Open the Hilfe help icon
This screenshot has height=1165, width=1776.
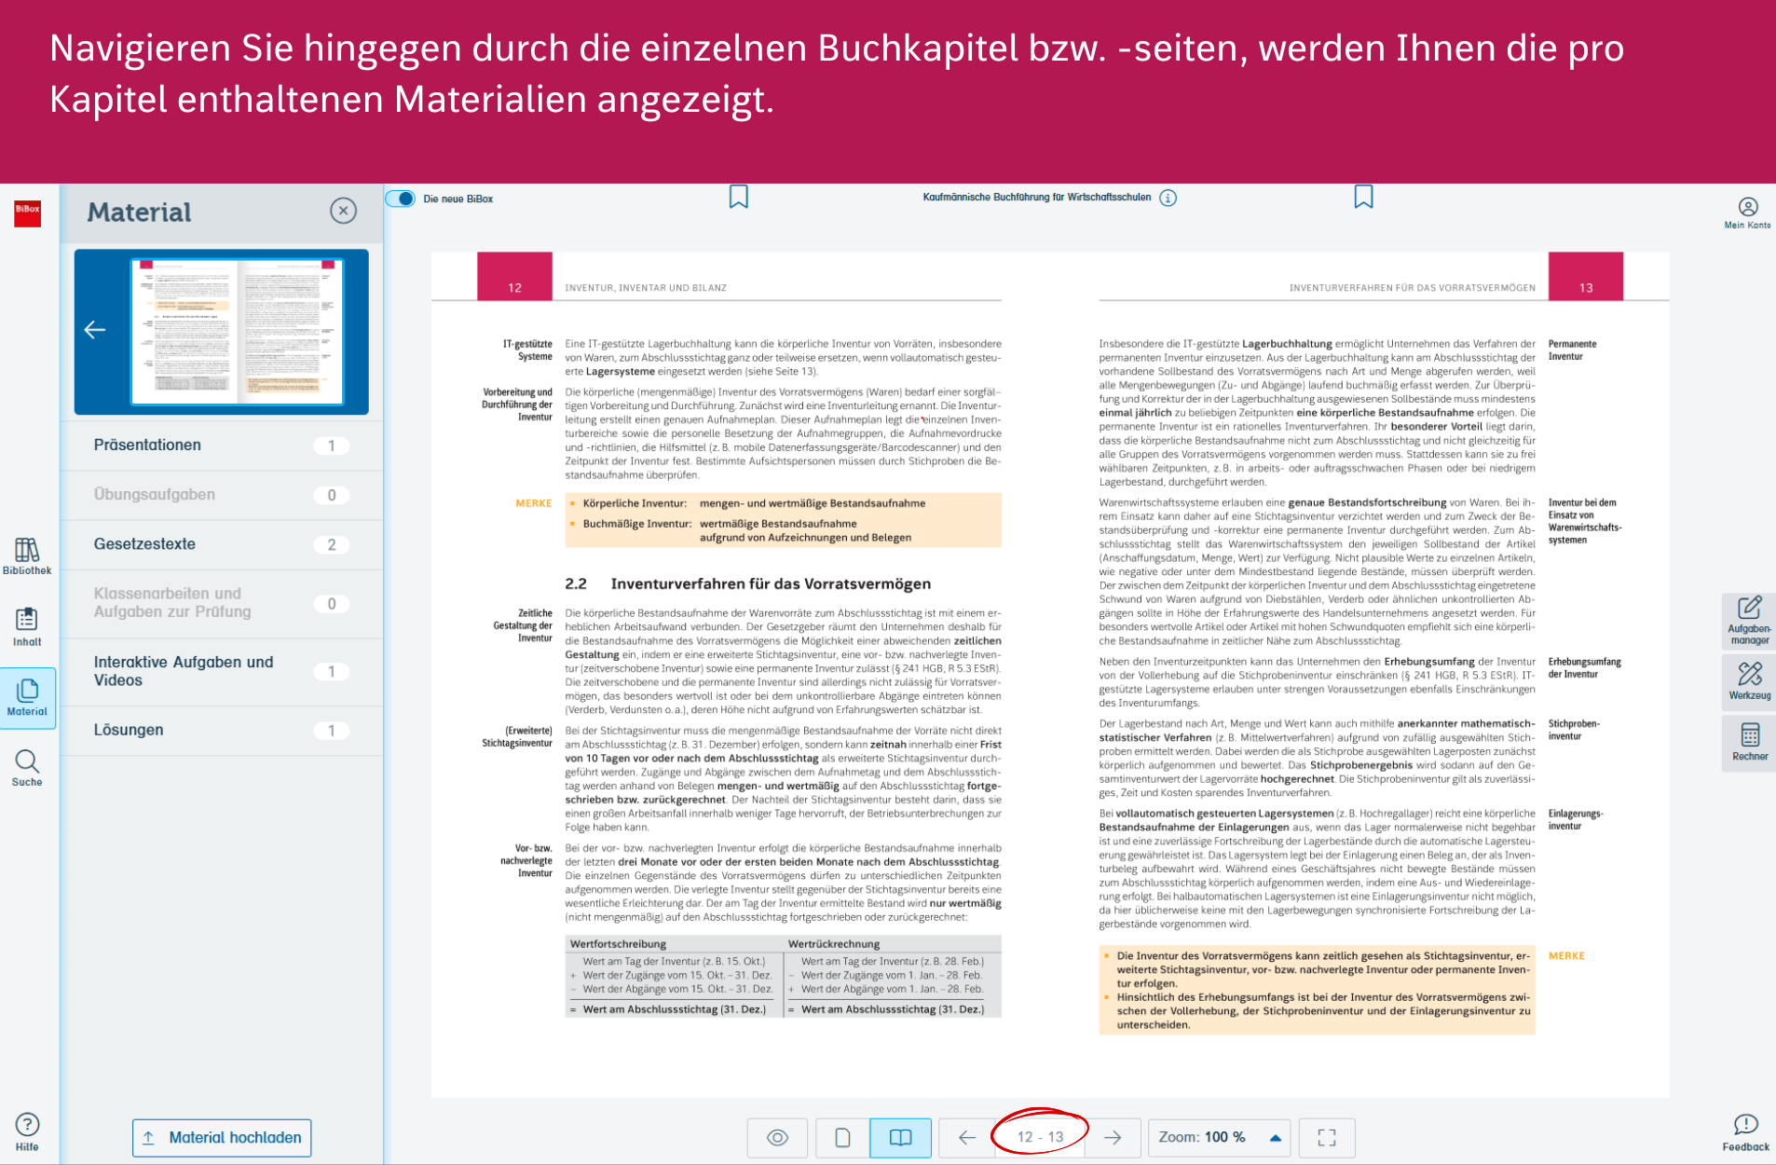[27, 1131]
